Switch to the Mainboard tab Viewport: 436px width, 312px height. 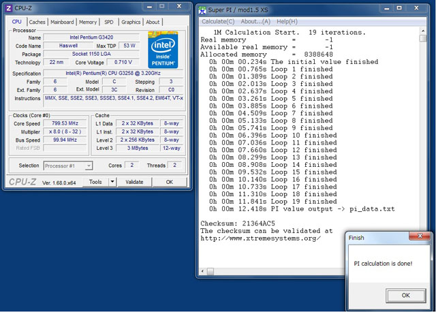click(x=62, y=22)
